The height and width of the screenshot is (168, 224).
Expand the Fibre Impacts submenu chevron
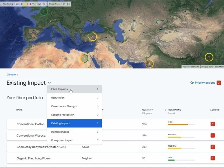pyautogui.click(x=98, y=89)
